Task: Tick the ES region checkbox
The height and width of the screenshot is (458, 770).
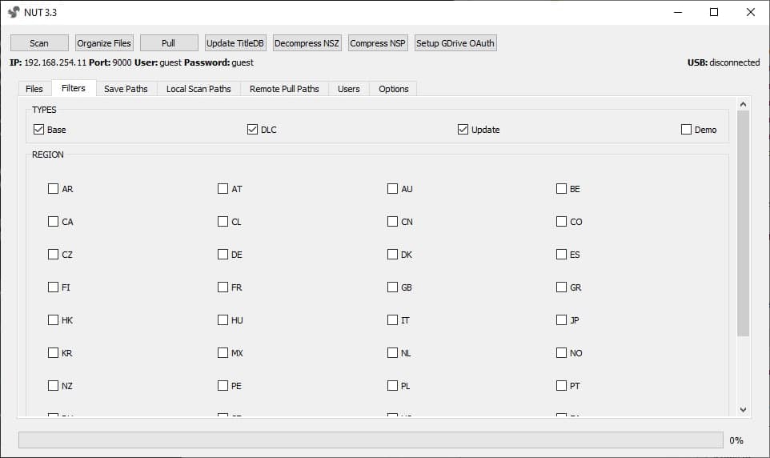Action: click(x=561, y=254)
